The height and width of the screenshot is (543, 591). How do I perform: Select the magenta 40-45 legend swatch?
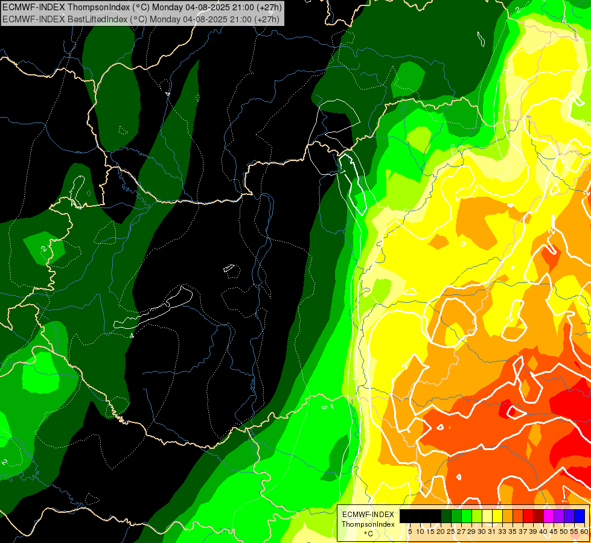(549, 516)
